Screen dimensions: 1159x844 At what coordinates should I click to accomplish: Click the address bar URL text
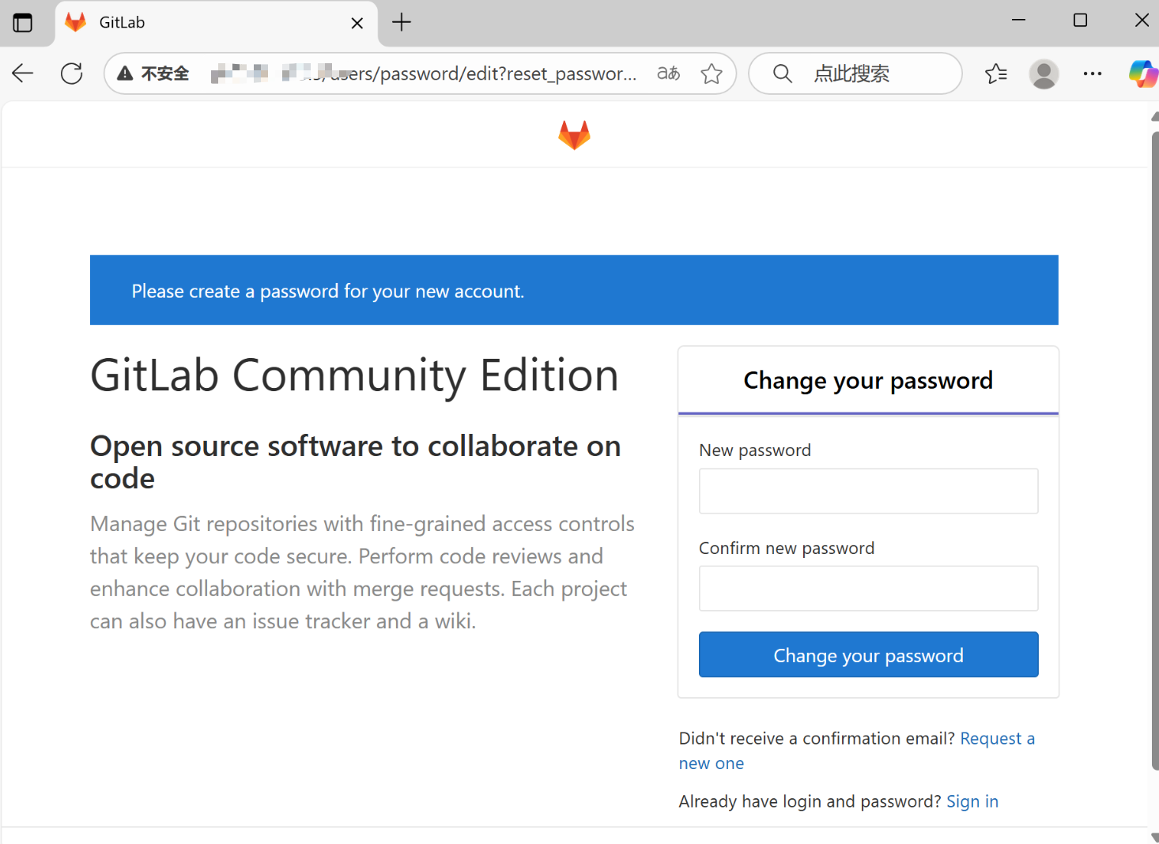[x=424, y=73]
